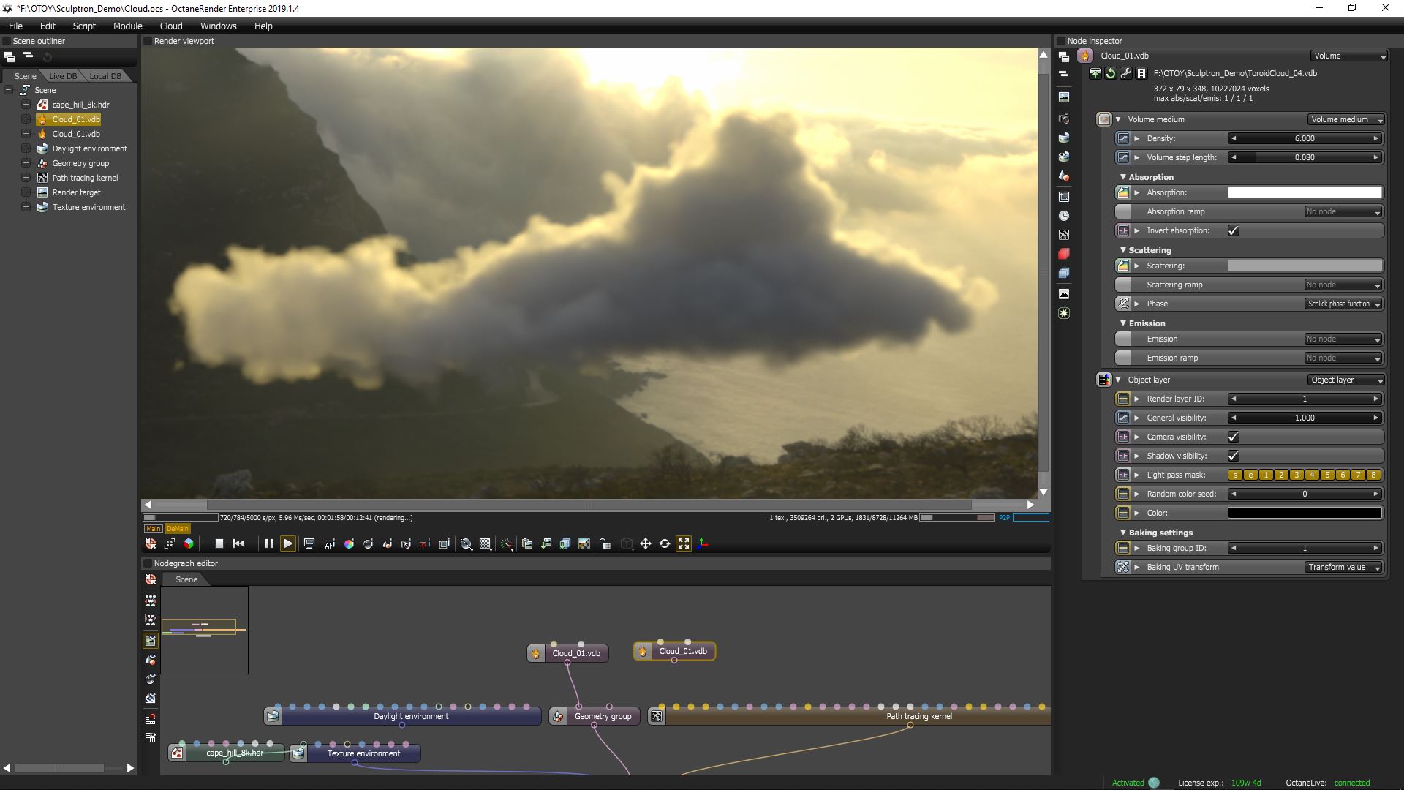Image resolution: width=1404 pixels, height=790 pixels.
Task: Select the white balance picker icon
Action: pyautogui.click(x=349, y=543)
